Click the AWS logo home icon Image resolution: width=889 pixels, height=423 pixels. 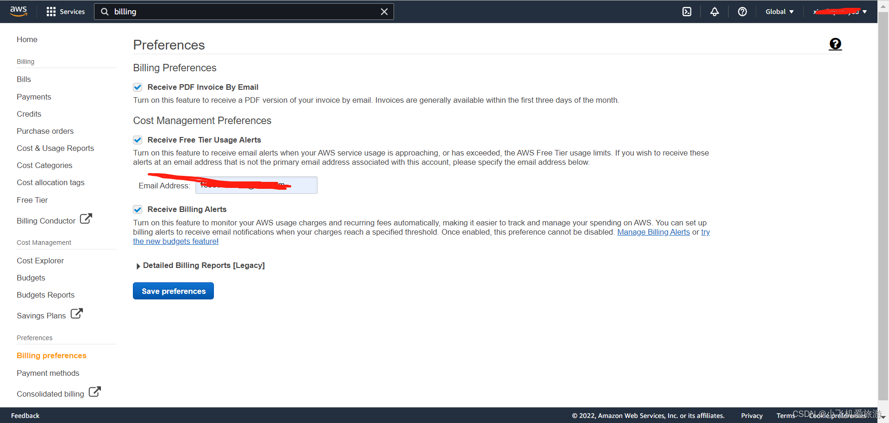(x=19, y=11)
